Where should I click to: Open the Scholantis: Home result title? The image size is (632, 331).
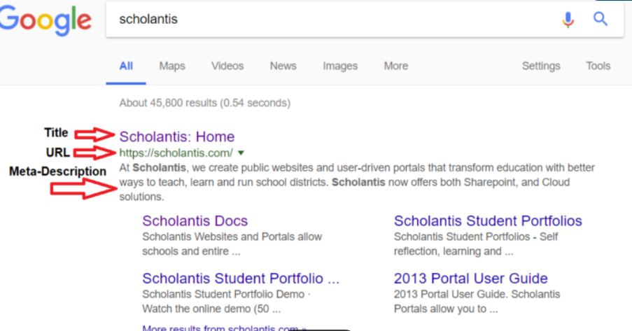click(x=177, y=136)
